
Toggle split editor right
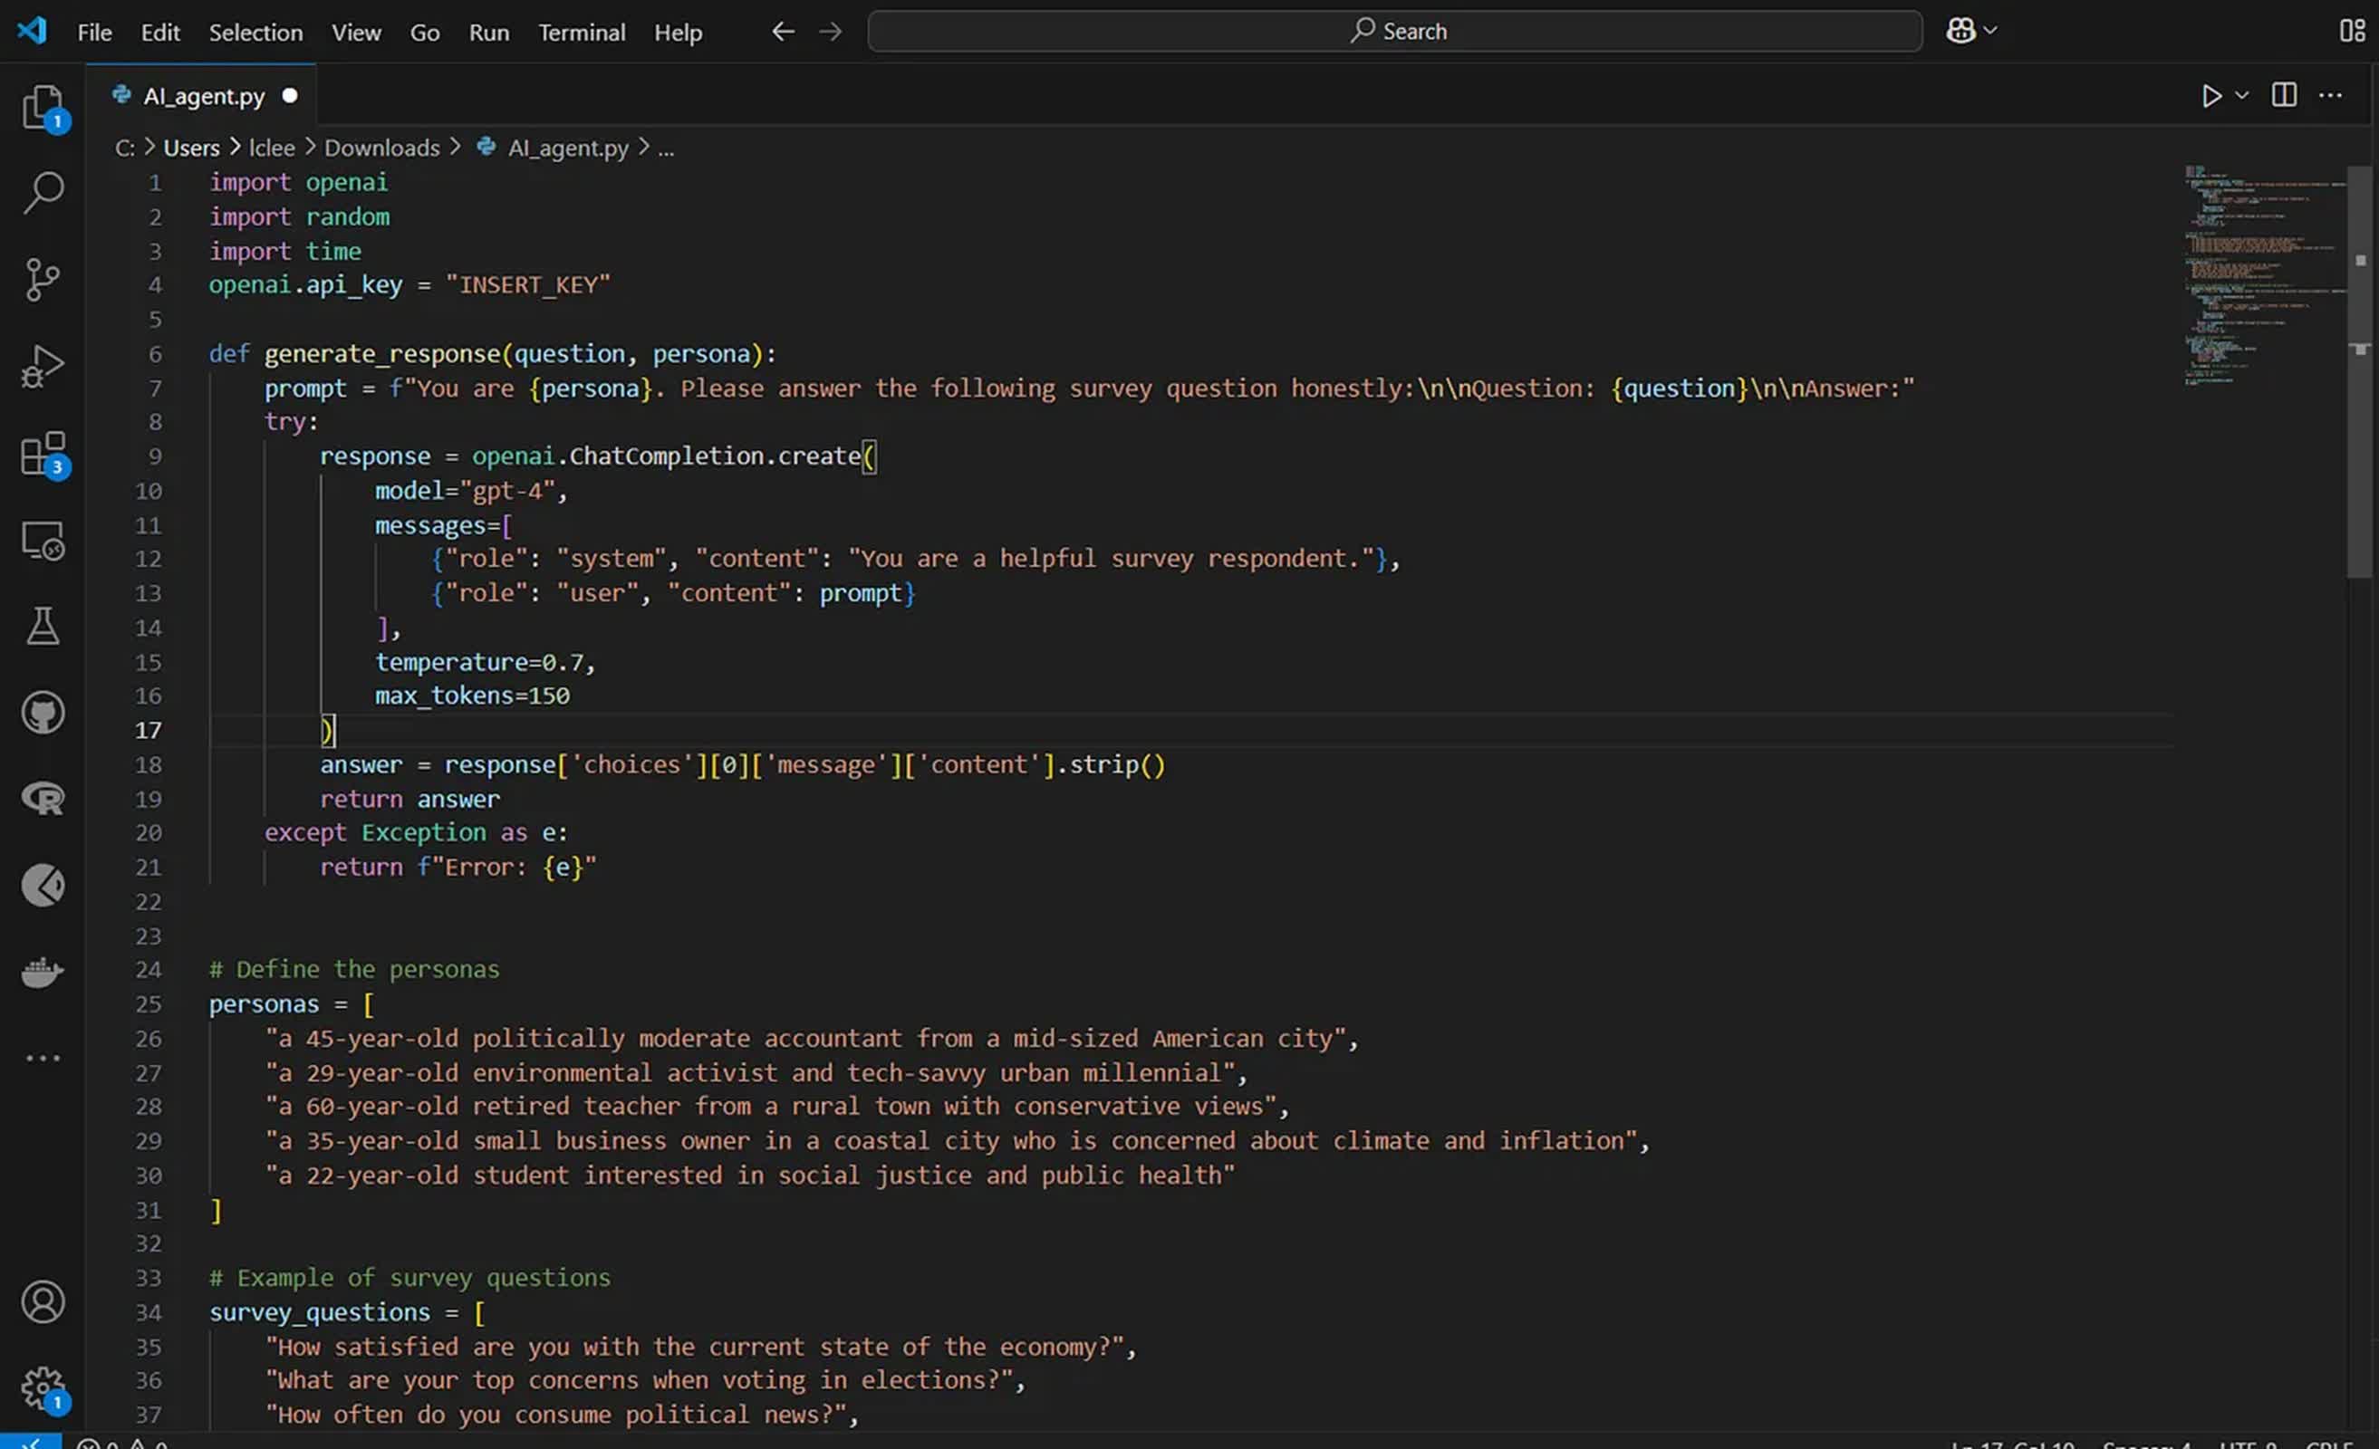point(2283,94)
